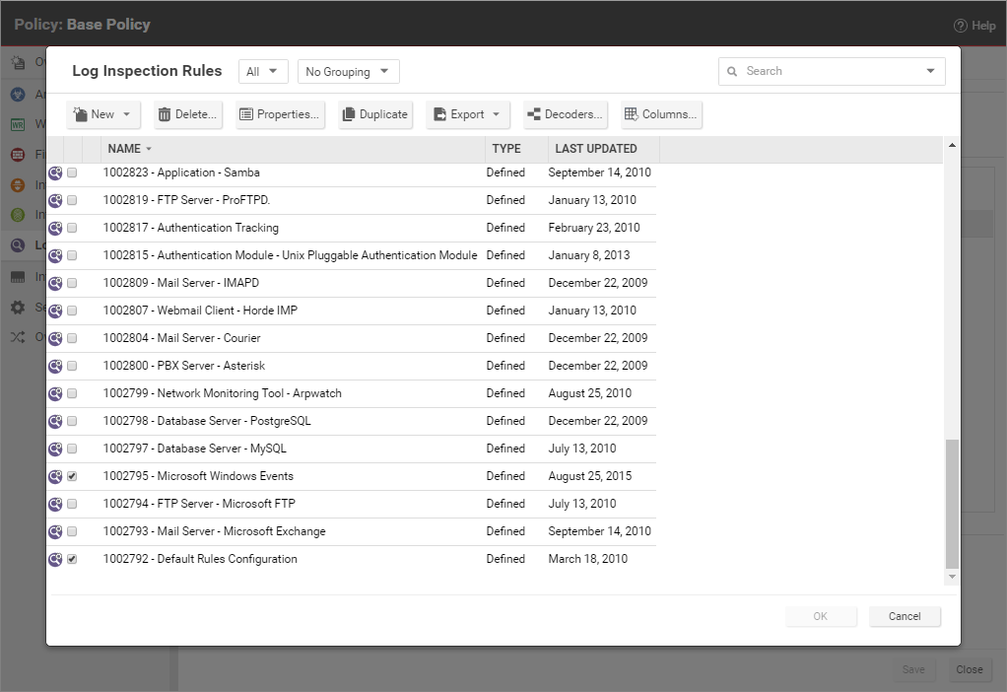1007x692 pixels.
Task: Uncheck Microsoft Windows Events rule
Action: (x=72, y=476)
